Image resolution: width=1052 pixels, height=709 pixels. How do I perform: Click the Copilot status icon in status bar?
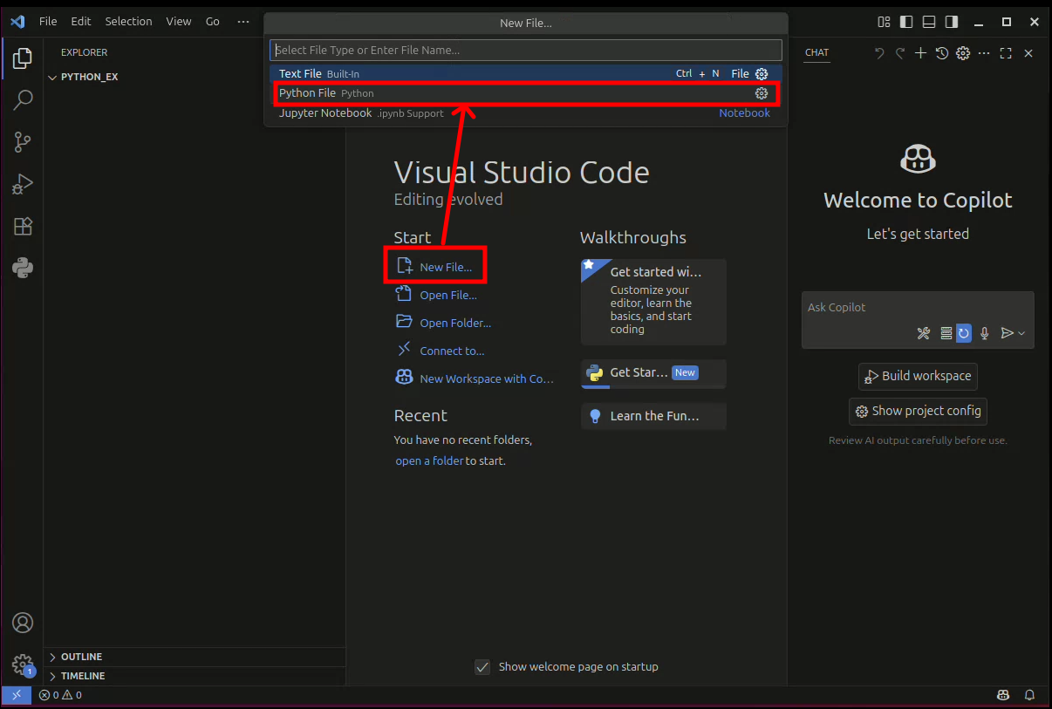pos(1004,695)
